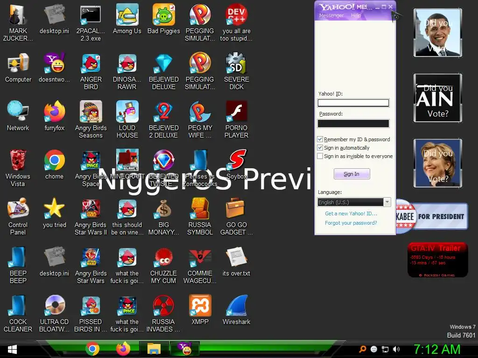Open ANGER BIRD desktop shortcut

(x=91, y=71)
